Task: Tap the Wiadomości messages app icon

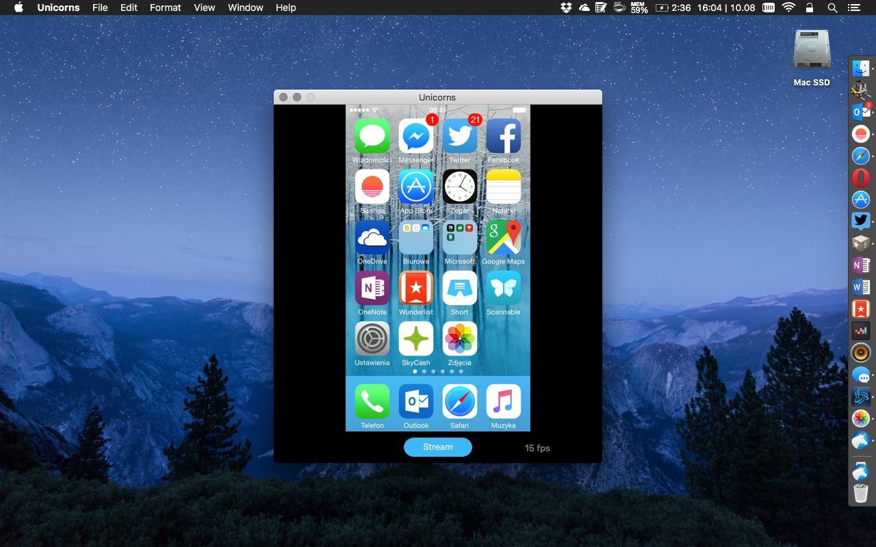Action: pyautogui.click(x=372, y=136)
